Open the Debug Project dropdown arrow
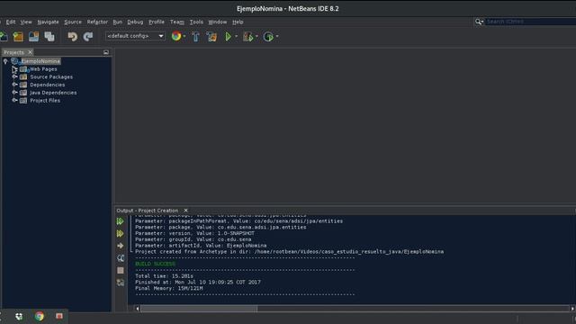Viewport: 576px width, 324px height. [x=256, y=36]
